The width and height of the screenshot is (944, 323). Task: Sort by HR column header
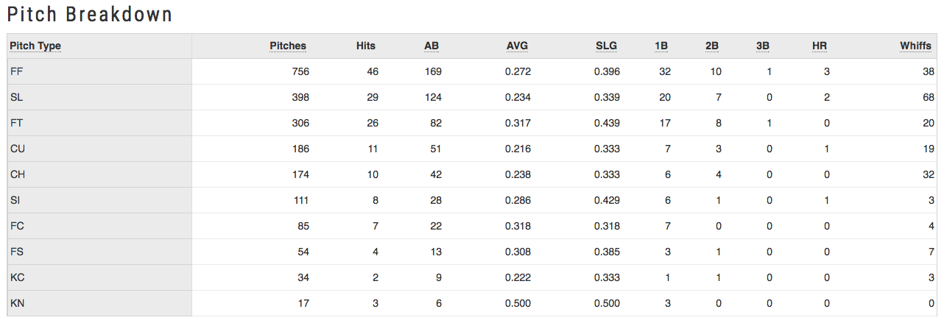[x=820, y=46]
